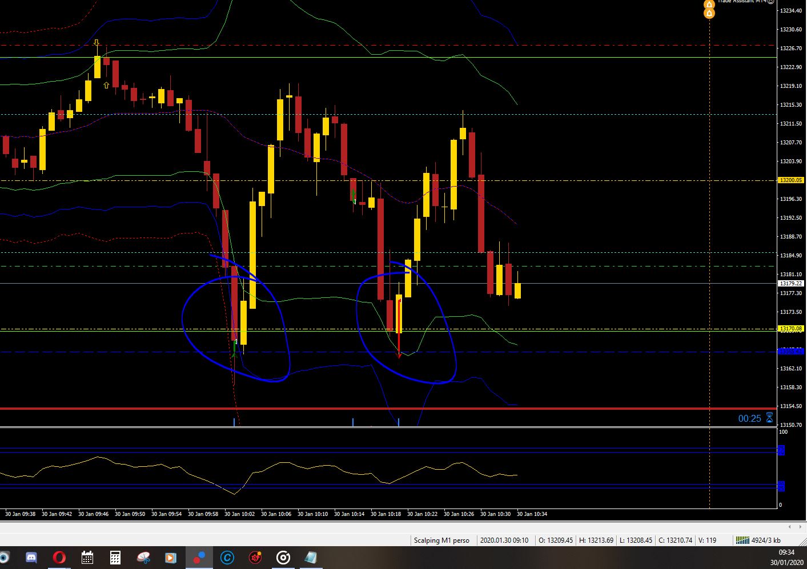Image resolution: width=807 pixels, height=569 pixels.
Task: Click the L: 13208.45 low price value
Action: [636, 540]
